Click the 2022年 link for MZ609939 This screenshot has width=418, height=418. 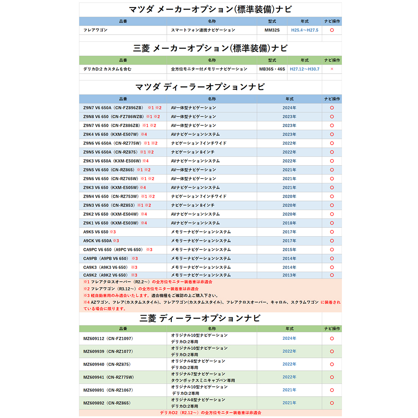290,351
